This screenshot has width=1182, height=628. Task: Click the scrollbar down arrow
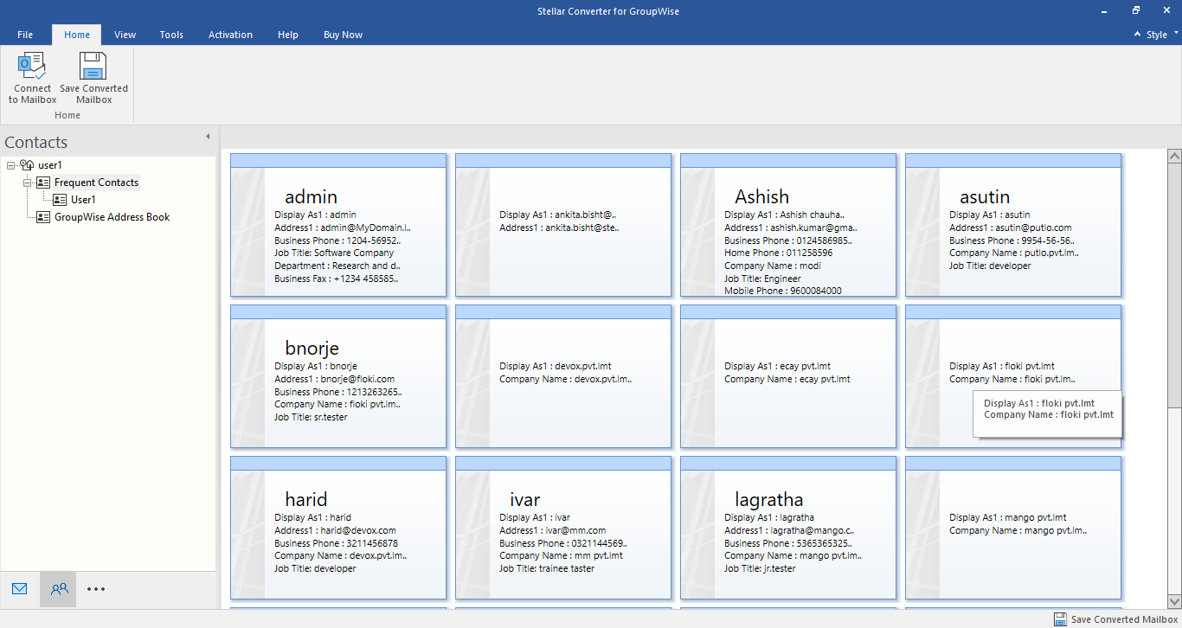click(x=1174, y=601)
